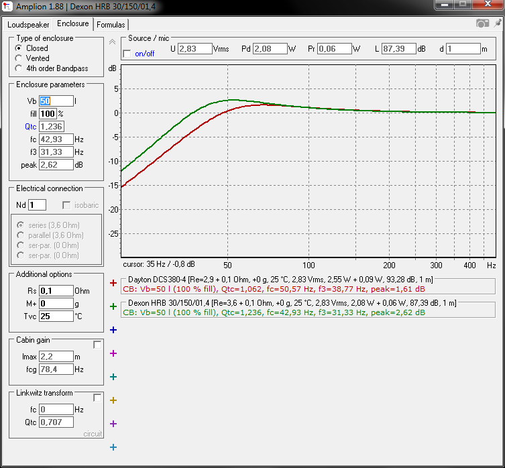This screenshot has width=505, height=468.
Task: Click the Vb volume input field
Action: [x=56, y=101]
